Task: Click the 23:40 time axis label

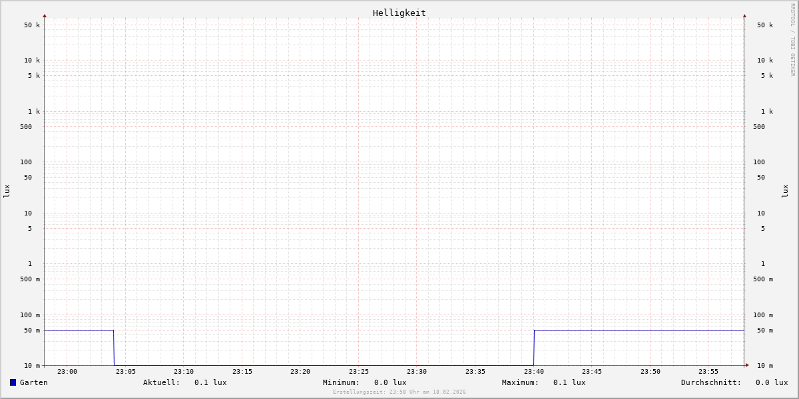Action: 534,372
